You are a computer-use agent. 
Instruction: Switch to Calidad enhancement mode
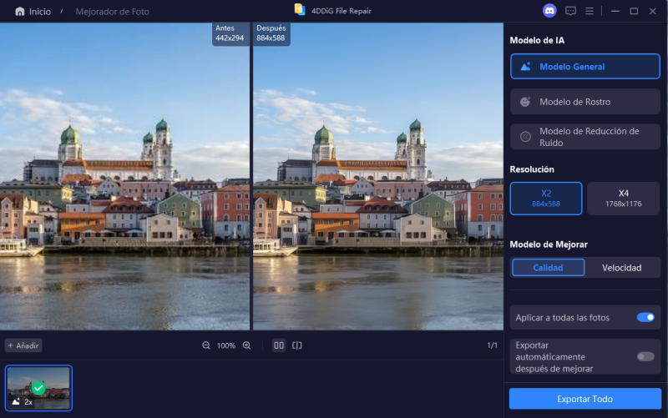click(548, 268)
